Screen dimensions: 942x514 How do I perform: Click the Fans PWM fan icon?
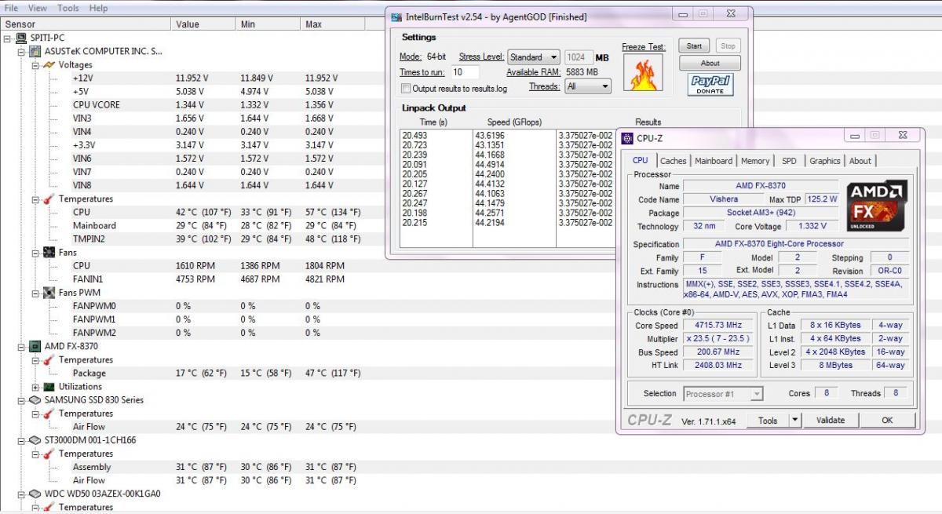coord(49,293)
